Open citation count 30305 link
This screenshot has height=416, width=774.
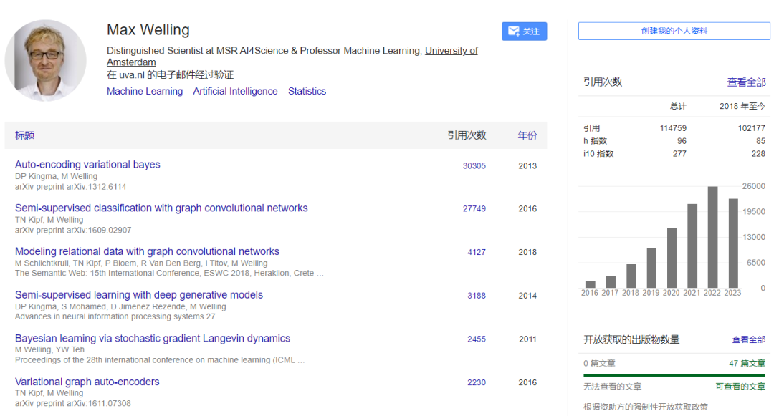pyautogui.click(x=474, y=166)
